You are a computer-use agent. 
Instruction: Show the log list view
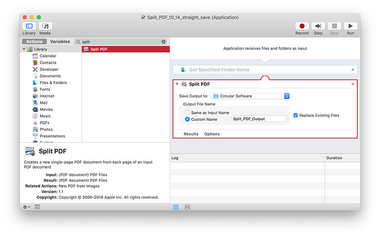176,207
